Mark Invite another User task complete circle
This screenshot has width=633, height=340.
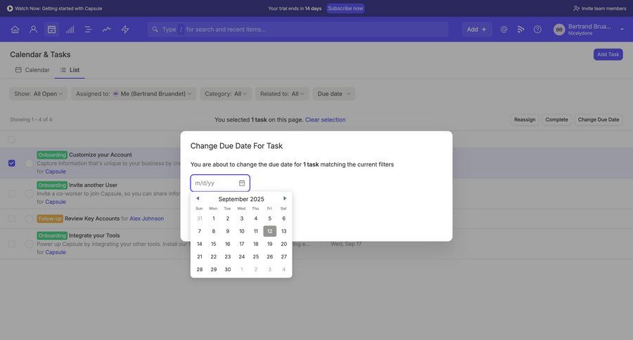point(29,194)
